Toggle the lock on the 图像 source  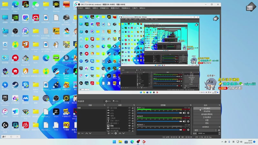[x=133, y=126]
